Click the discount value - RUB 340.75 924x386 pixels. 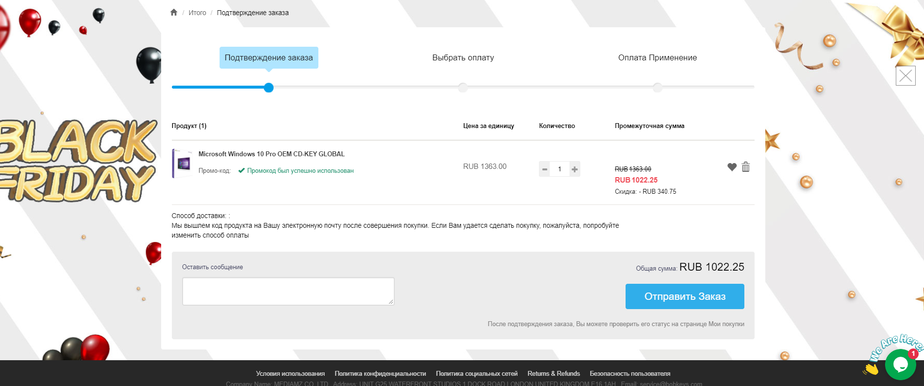coord(657,192)
